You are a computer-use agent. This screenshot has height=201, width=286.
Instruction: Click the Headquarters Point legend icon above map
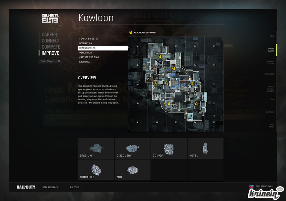[131, 32]
